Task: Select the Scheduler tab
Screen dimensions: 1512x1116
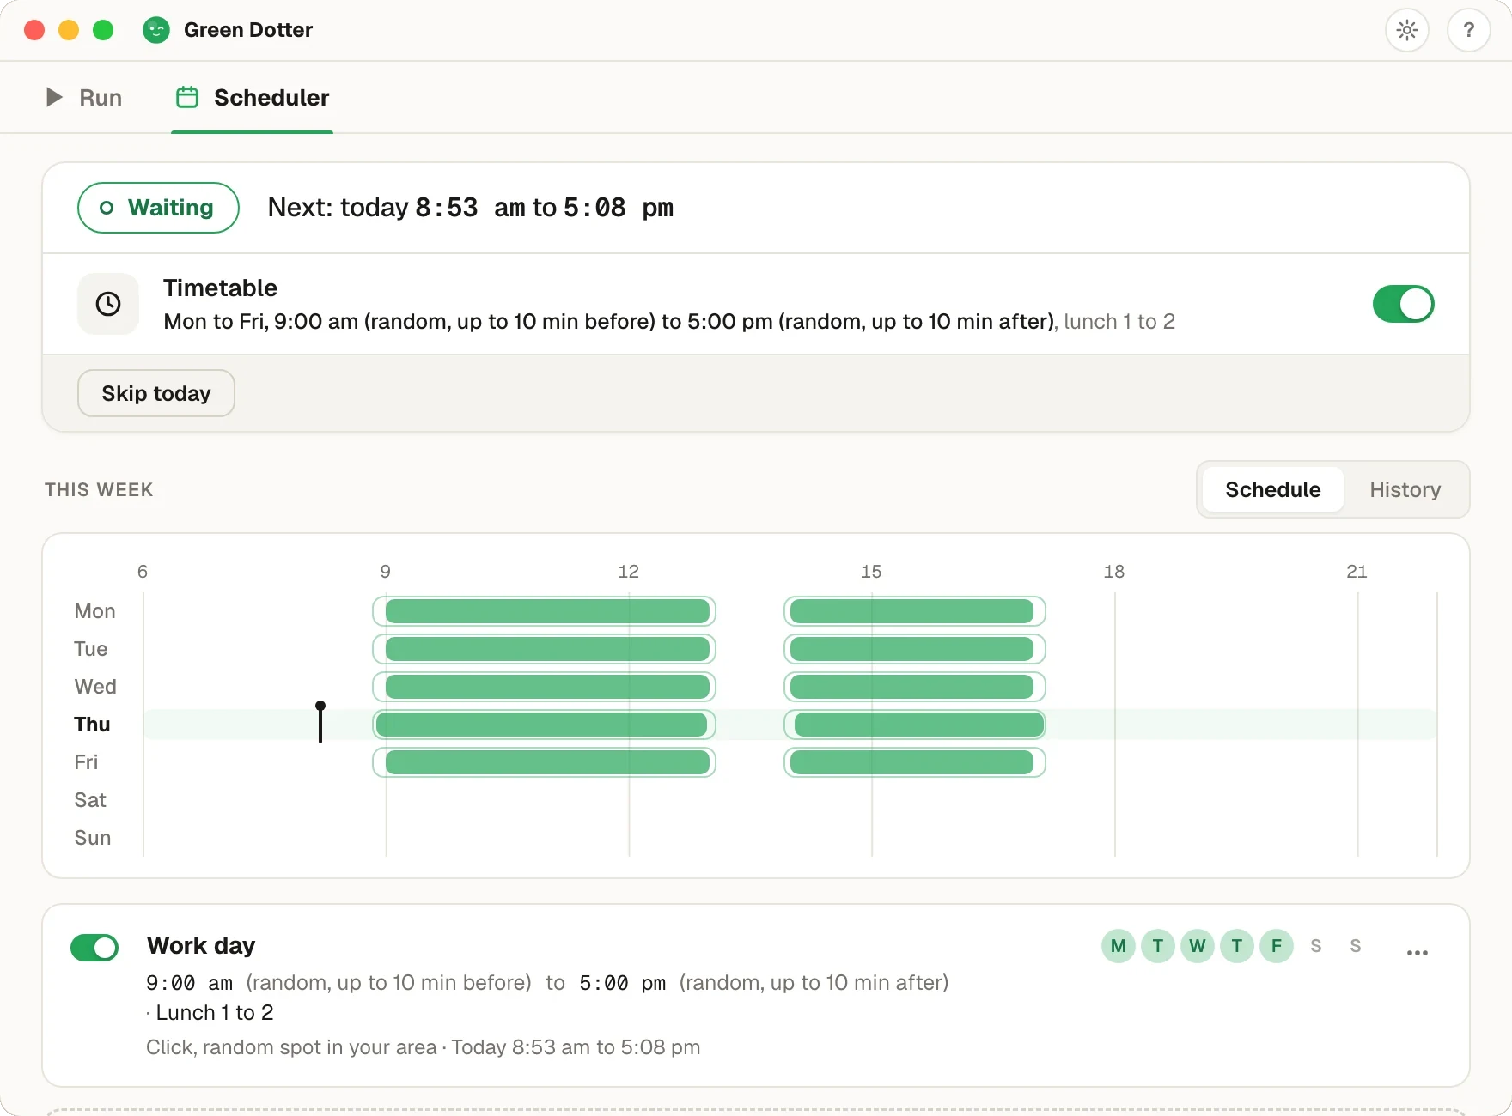Action: (253, 97)
